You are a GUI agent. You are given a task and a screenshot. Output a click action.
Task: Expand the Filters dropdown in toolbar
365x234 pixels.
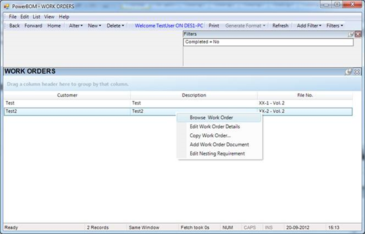(334, 26)
